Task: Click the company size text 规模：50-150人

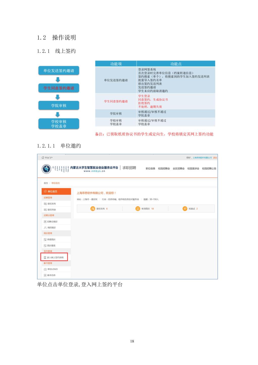Action: point(151,199)
